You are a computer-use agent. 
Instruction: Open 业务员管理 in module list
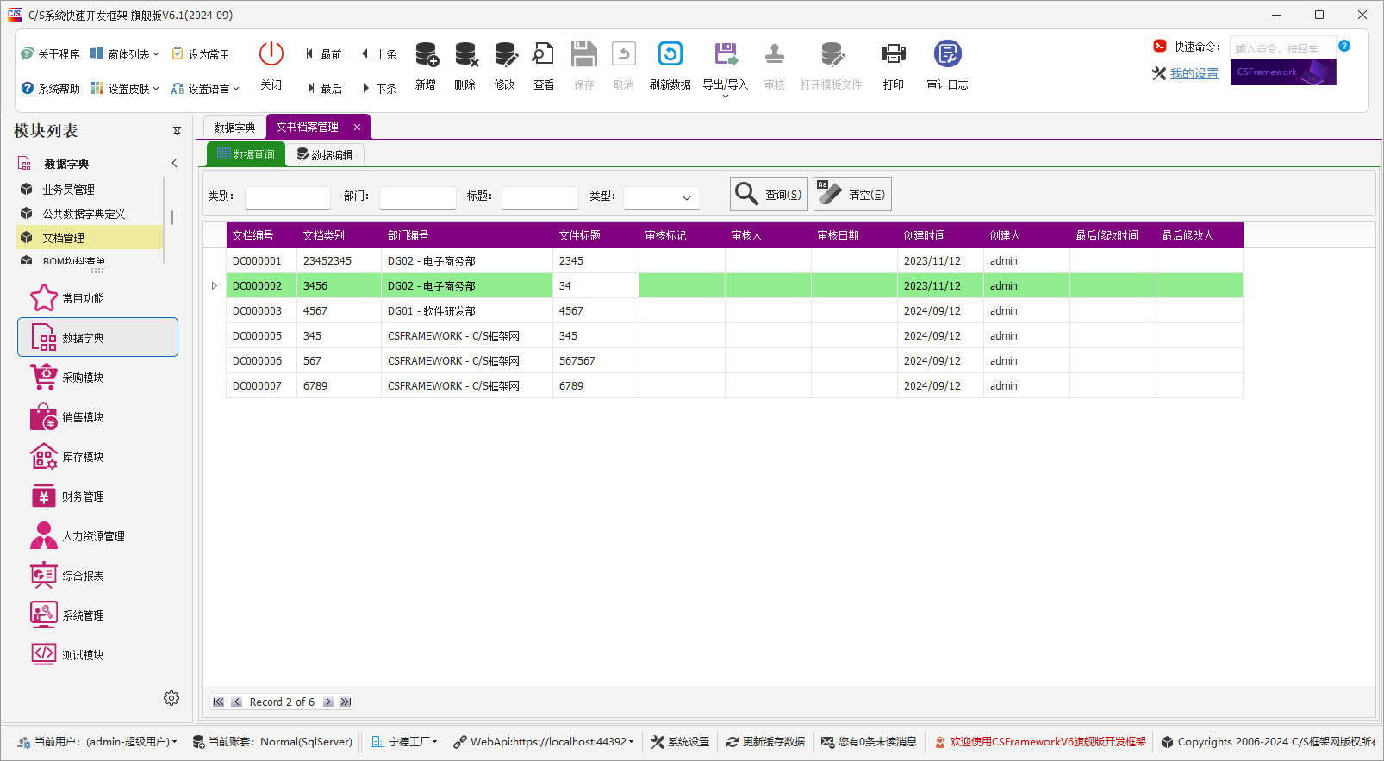click(x=90, y=190)
